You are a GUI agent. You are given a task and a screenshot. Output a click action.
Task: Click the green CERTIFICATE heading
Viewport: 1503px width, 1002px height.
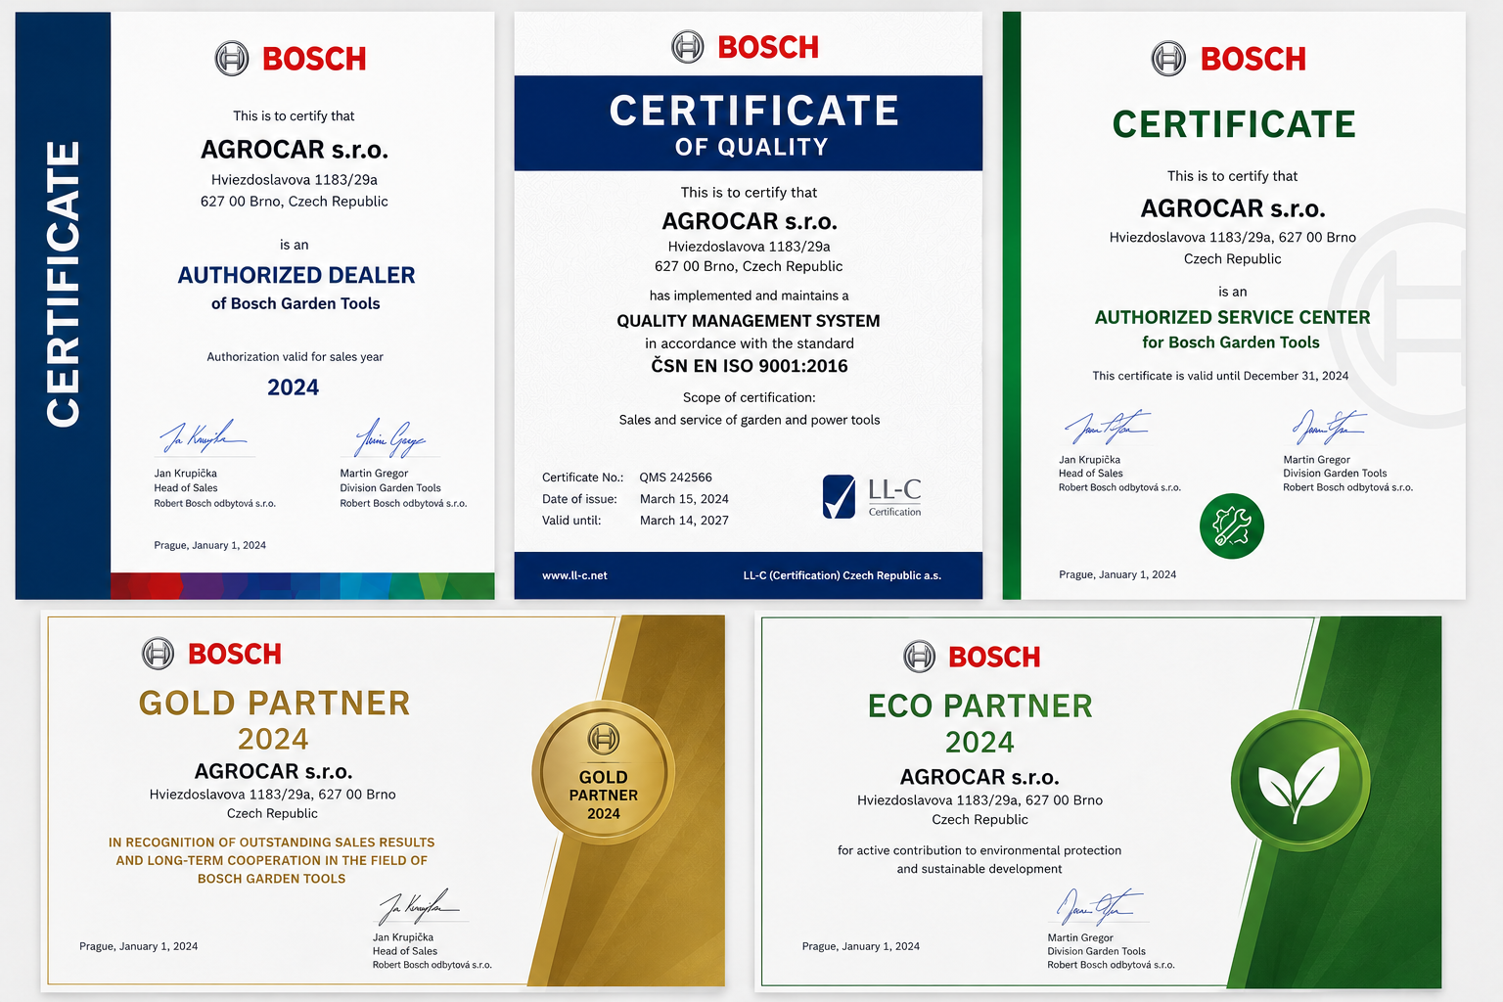(1234, 124)
